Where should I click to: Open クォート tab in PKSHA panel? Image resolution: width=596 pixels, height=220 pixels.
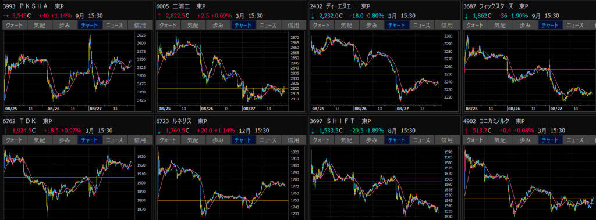pos(15,26)
